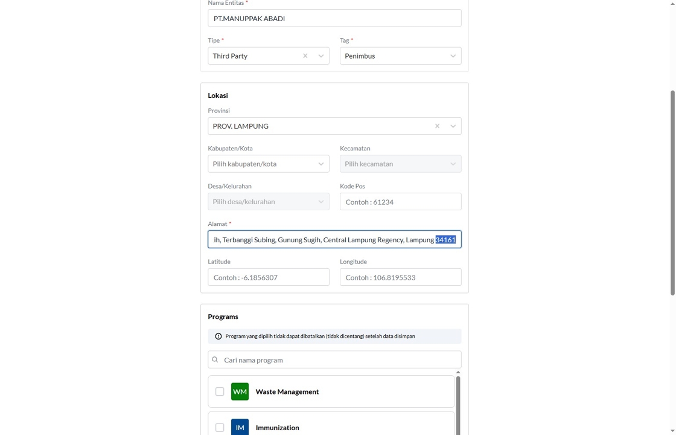Click the main page vertical scrollbar
Screen dimensions: 676x435
point(672,193)
